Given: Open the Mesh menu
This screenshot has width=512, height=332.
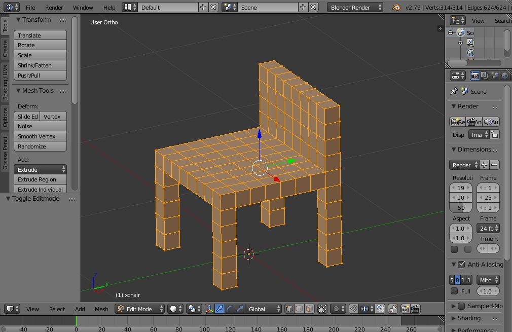Looking at the screenshot, I should point(101,309).
